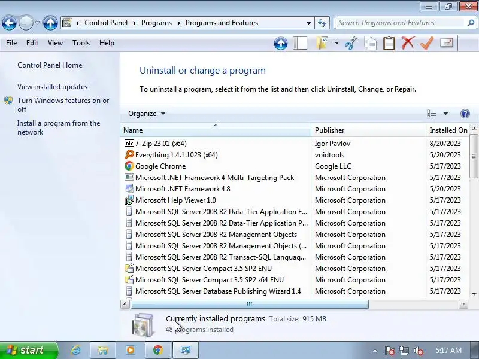Open folder toolbar button dropdown arrow
Image resolution: width=479 pixels, height=359 pixels.
click(x=336, y=43)
